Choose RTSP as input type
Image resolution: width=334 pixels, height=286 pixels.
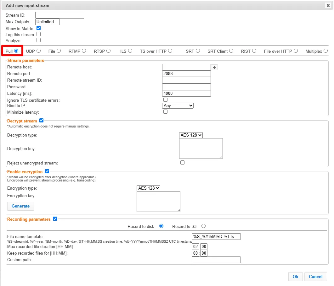pos(108,51)
